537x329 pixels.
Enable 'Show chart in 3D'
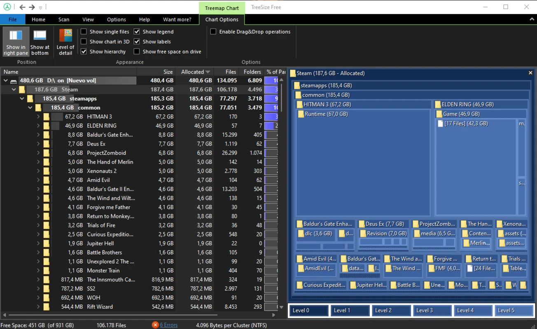pos(84,42)
